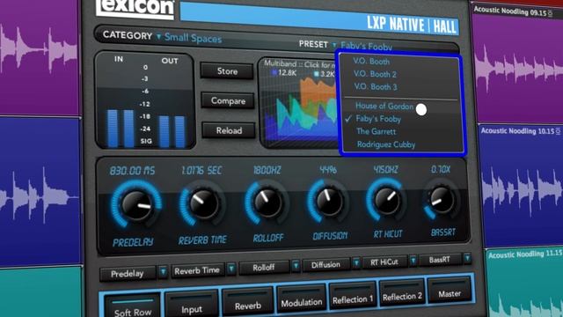Click the loop icon on Acoustic Noodling 09.15
Screen dimensions: 563x317
551,14
